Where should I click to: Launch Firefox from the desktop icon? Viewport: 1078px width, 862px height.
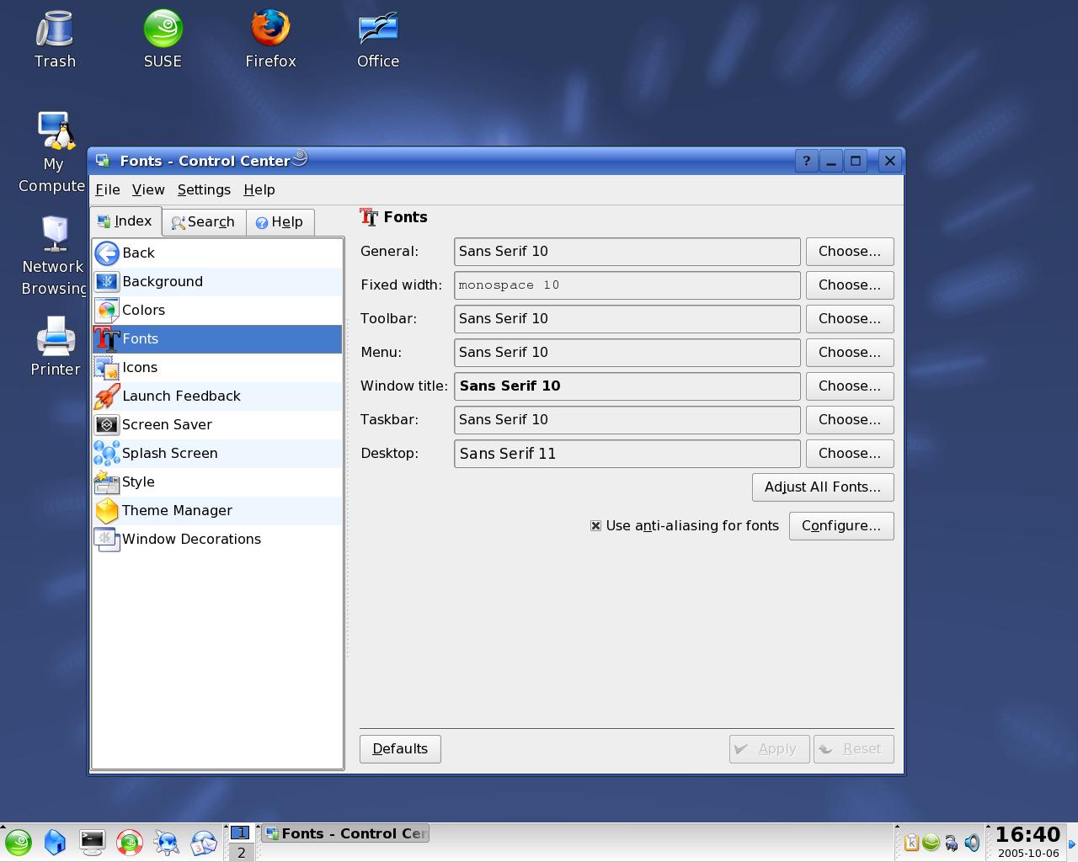point(270,39)
